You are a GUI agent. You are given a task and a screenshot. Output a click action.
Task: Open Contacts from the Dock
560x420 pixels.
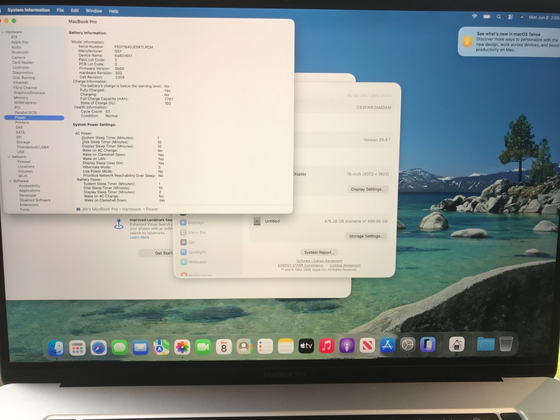click(x=244, y=347)
